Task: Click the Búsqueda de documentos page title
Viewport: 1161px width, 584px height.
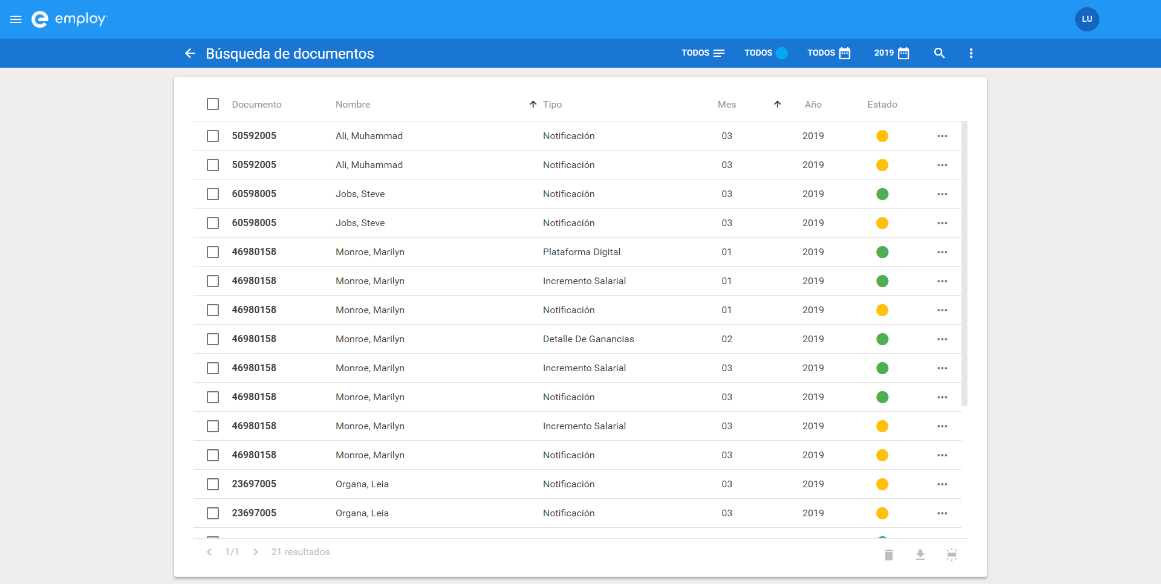Action: (290, 53)
